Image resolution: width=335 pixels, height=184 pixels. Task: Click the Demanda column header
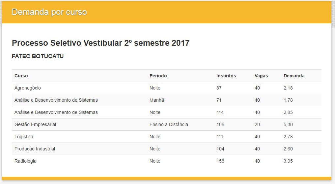(294, 76)
